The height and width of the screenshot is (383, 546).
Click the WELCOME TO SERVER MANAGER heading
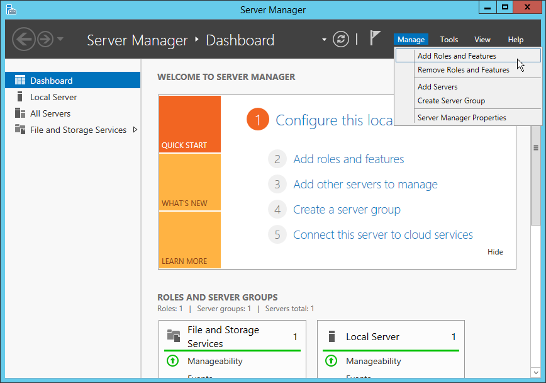point(226,77)
